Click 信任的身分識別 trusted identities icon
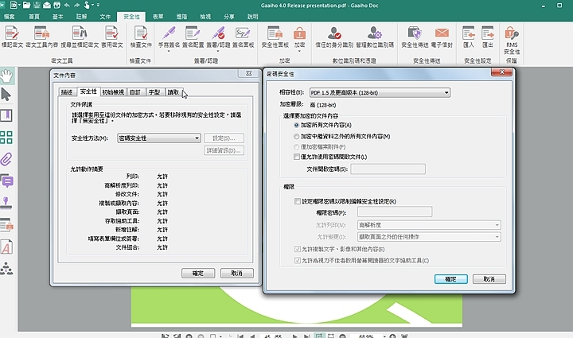 334,33
